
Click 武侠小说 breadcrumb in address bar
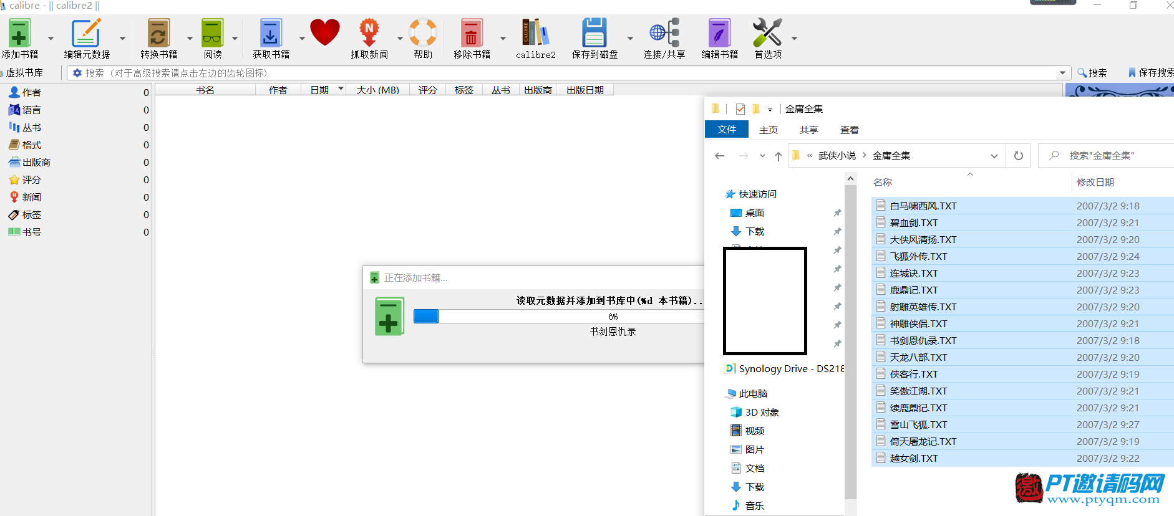(837, 156)
